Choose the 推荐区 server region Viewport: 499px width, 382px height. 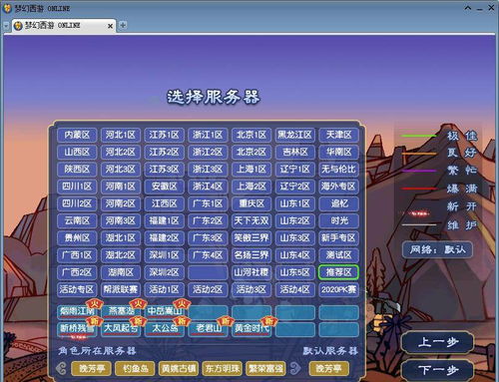tap(338, 272)
